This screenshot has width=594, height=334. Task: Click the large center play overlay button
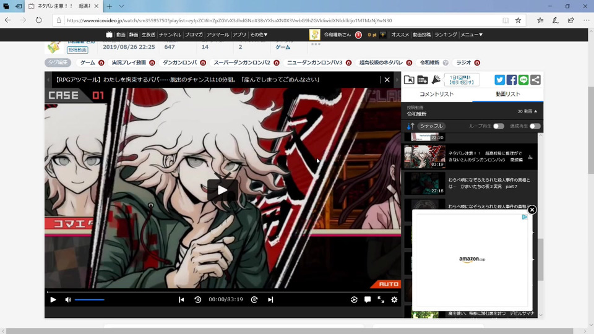click(x=222, y=190)
